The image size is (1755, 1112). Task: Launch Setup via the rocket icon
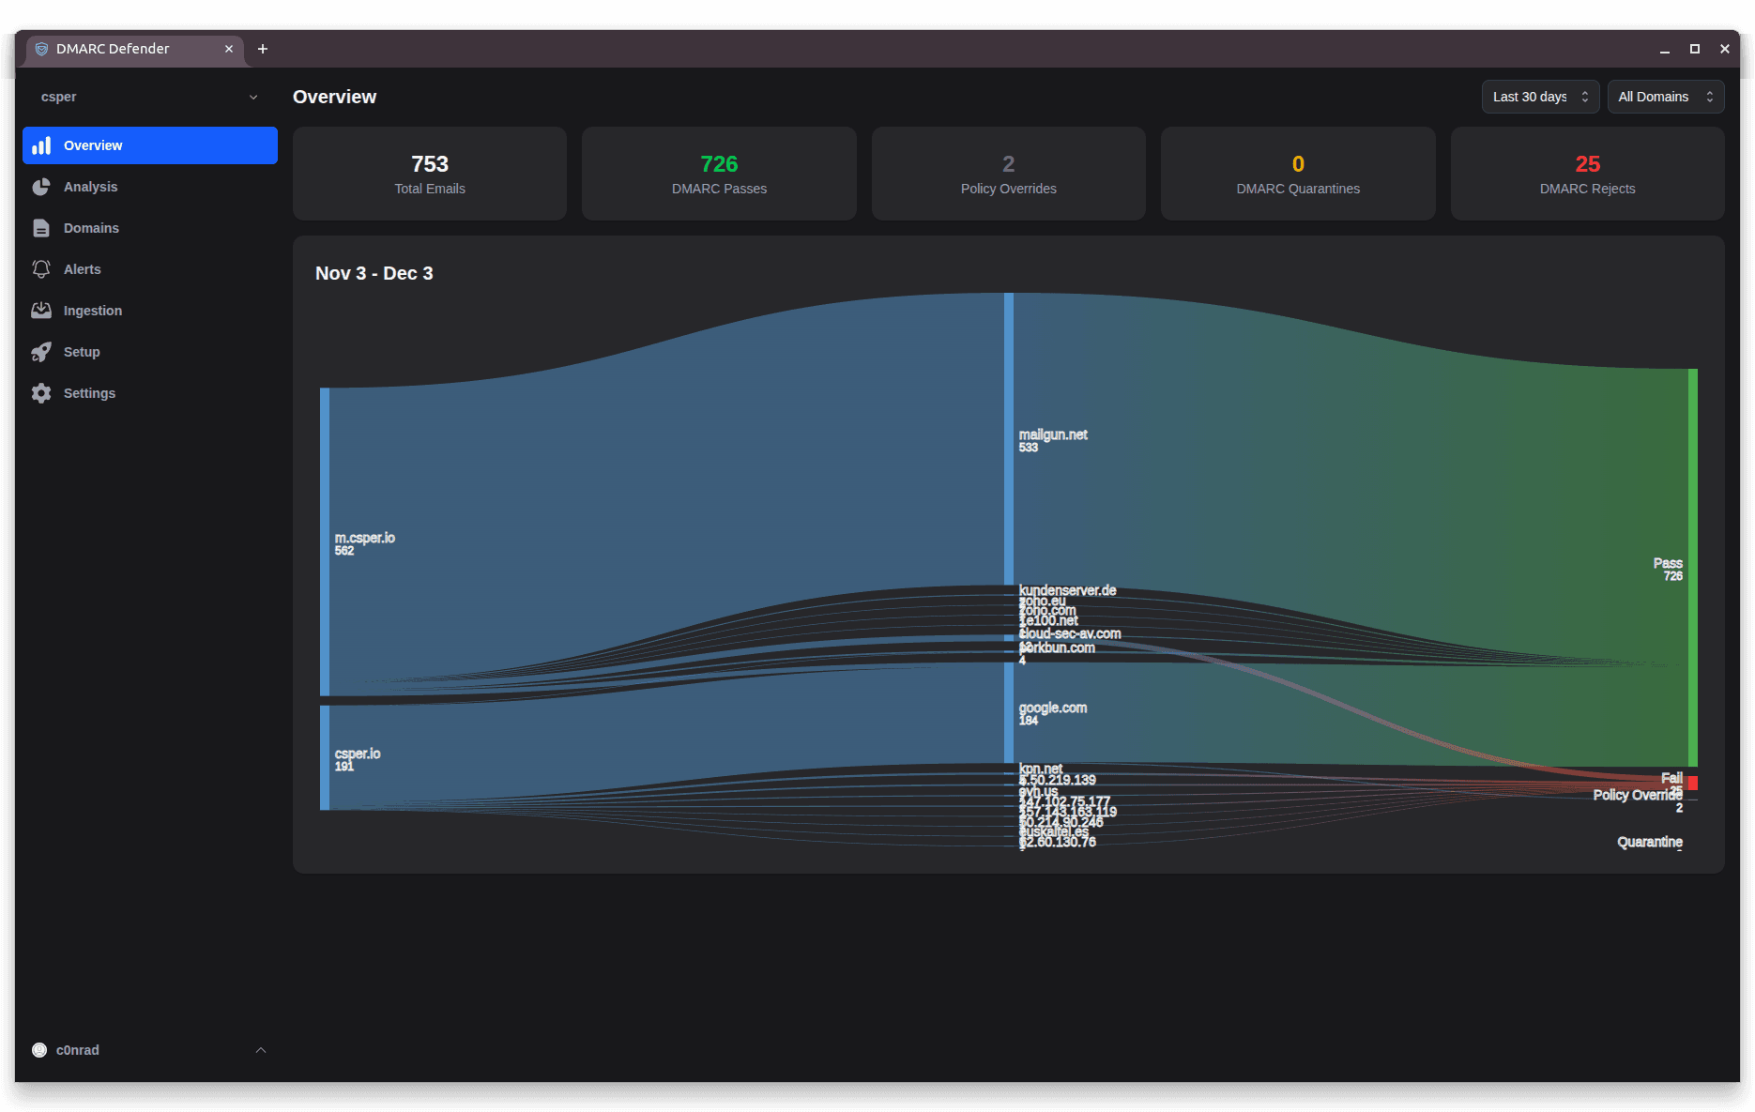[x=41, y=351]
